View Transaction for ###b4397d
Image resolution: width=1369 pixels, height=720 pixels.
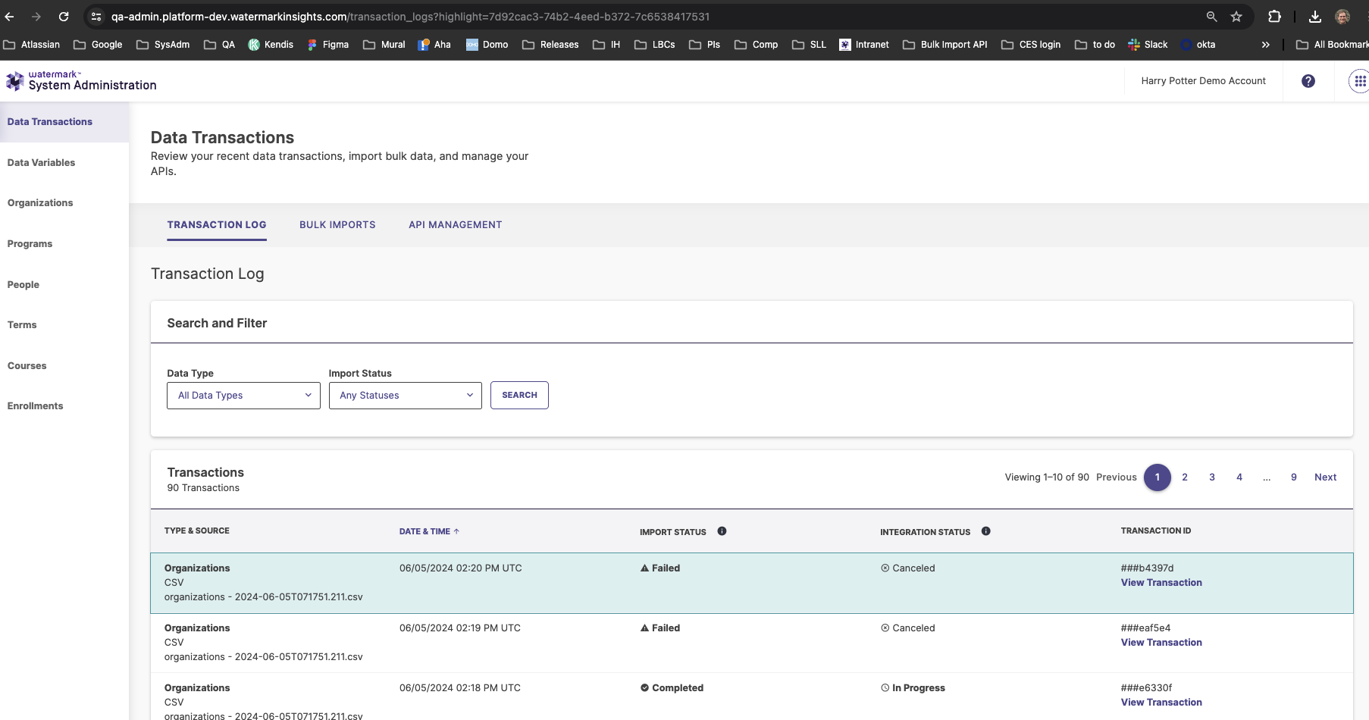1161,583
